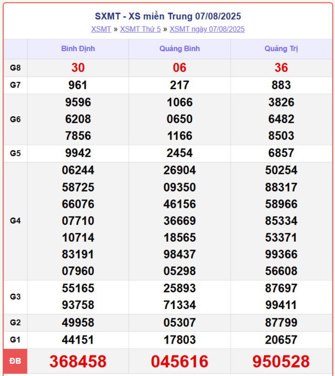The height and width of the screenshot is (376, 335).
Task: Click special prize 368458 for Bình Định
Action: (78, 362)
